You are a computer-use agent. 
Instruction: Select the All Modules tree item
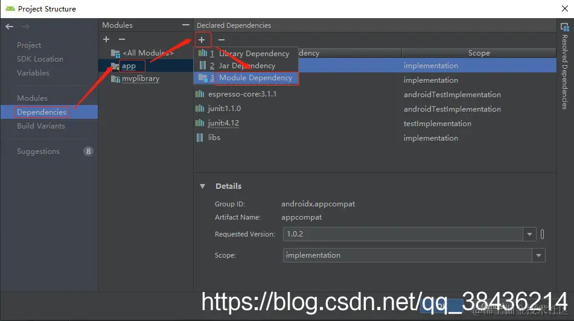pyautogui.click(x=148, y=53)
